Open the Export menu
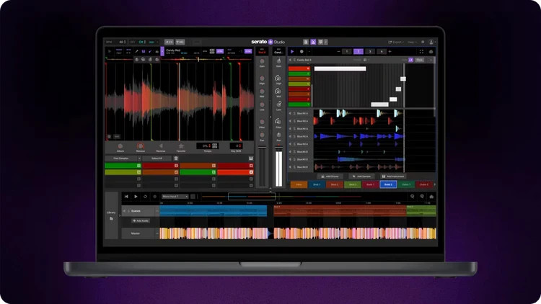This screenshot has height=304, width=541. coord(395,42)
